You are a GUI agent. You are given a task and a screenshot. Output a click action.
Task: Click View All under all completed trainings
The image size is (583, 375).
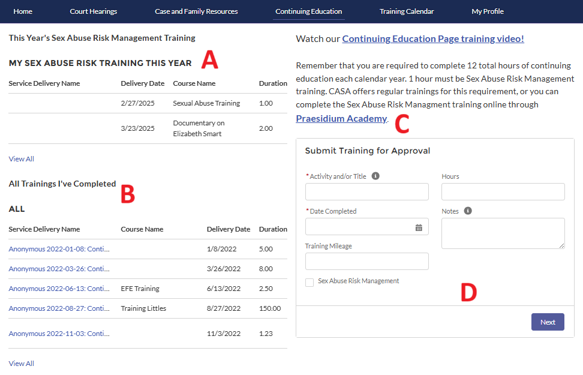pos(21,364)
